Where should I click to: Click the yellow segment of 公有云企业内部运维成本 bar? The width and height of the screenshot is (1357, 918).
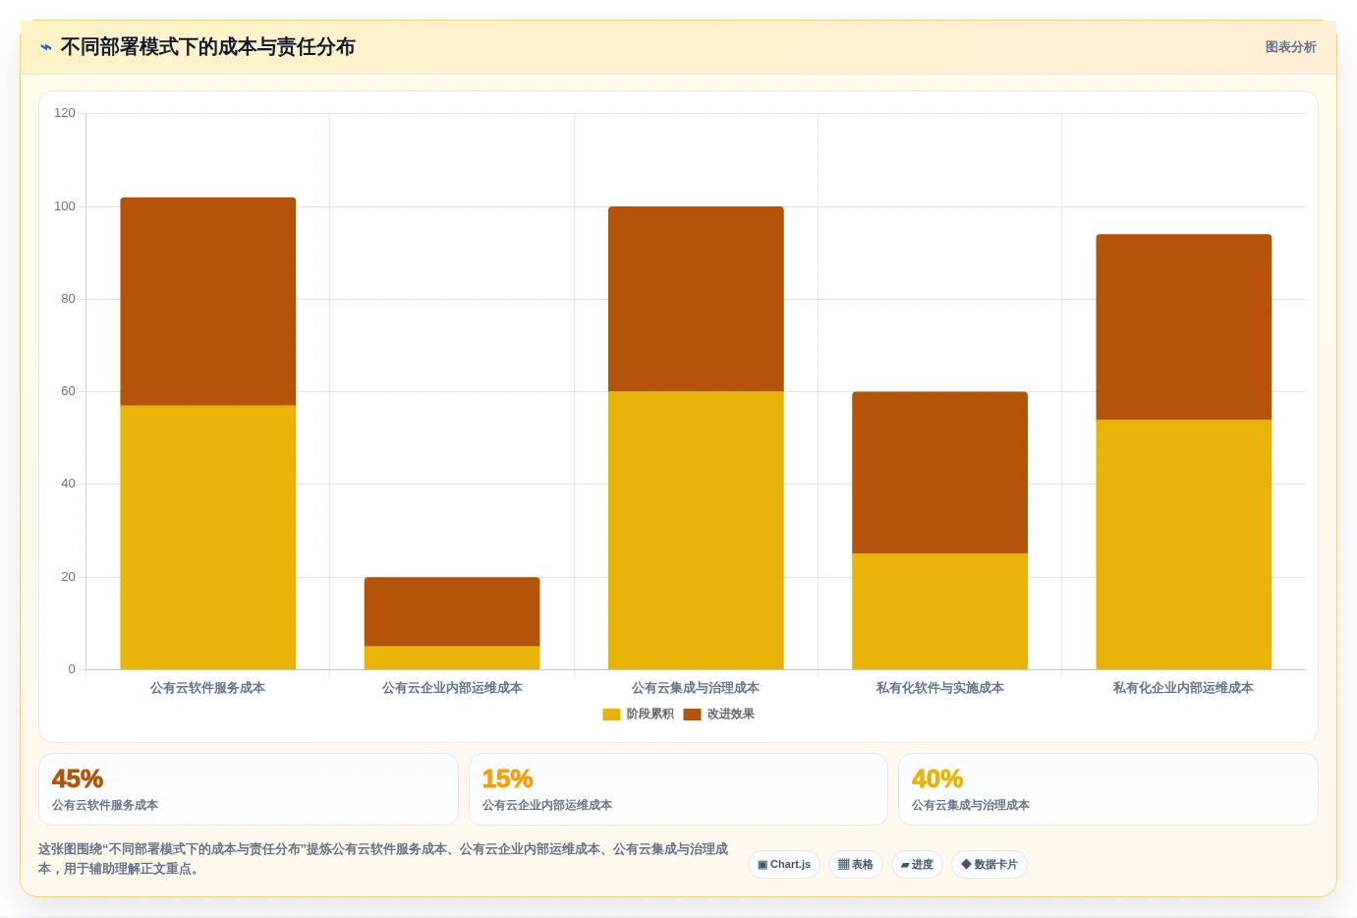(x=452, y=658)
